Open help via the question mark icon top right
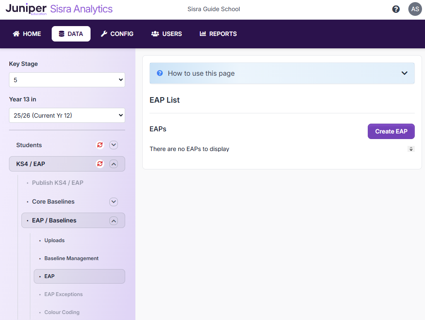The image size is (425, 320). click(396, 9)
